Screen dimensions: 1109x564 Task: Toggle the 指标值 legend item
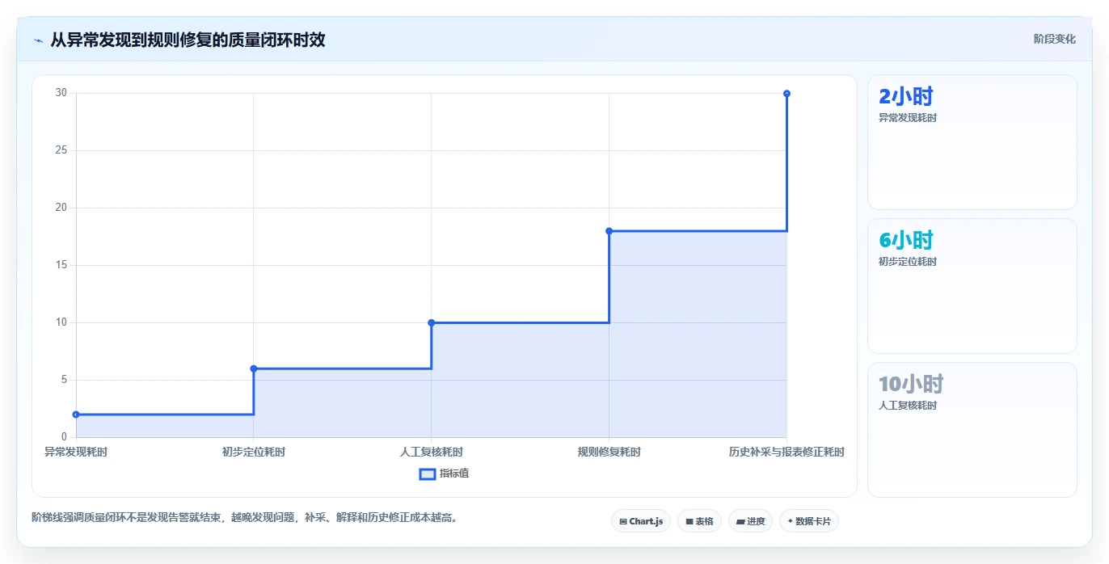(444, 474)
